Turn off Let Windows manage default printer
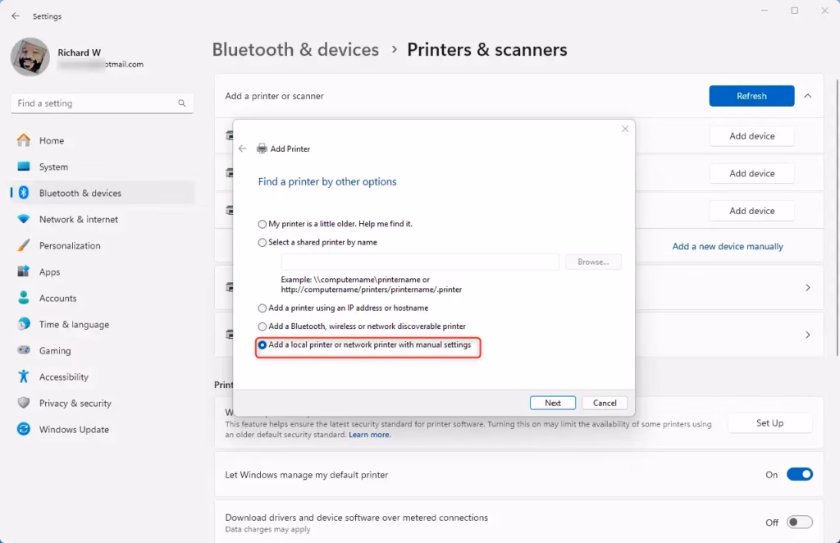Image resolution: width=840 pixels, height=543 pixels. (x=799, y=474)
